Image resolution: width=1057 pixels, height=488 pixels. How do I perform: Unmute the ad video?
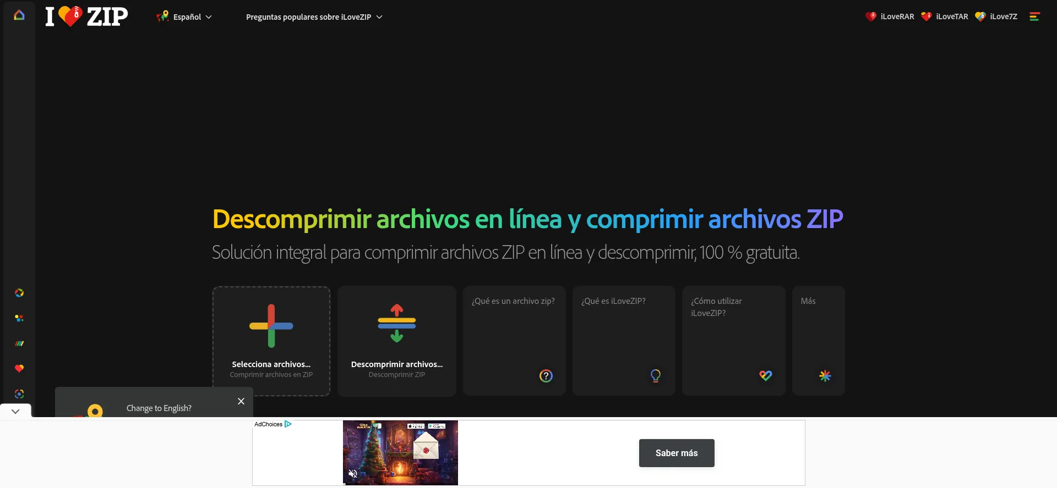point(353,474)
